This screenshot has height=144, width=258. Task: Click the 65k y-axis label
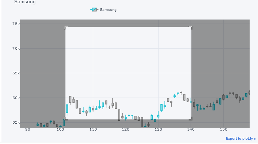pyautogui.click(x=16, y=73)
